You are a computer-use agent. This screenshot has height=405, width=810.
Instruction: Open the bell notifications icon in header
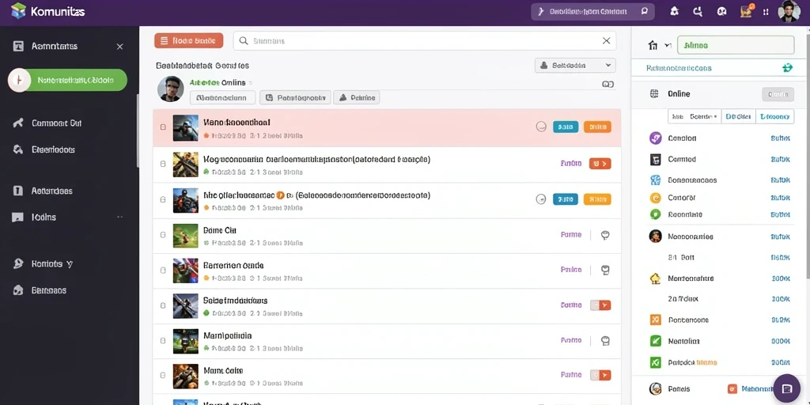point(674,11)
